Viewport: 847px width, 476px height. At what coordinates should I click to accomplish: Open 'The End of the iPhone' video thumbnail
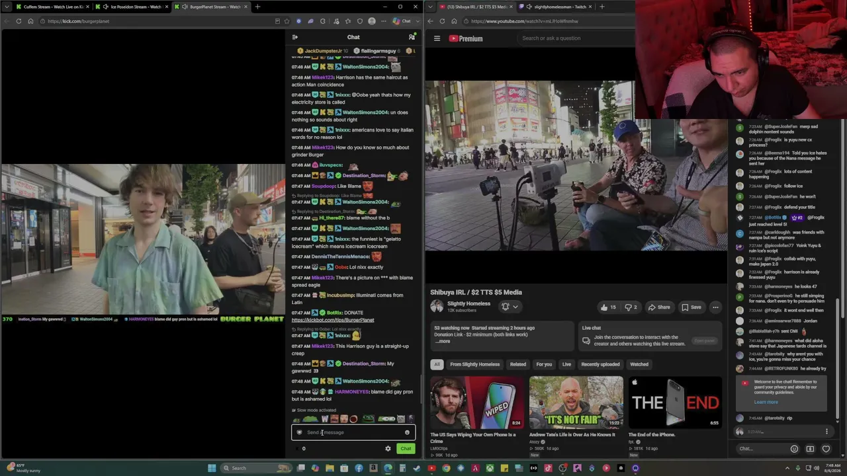[675, 403]
